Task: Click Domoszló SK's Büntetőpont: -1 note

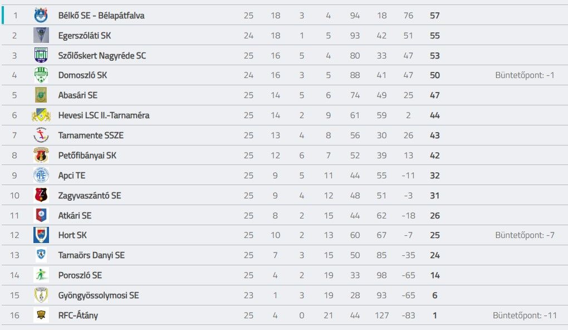Action: pyautogui.click(x=525, y=75)
